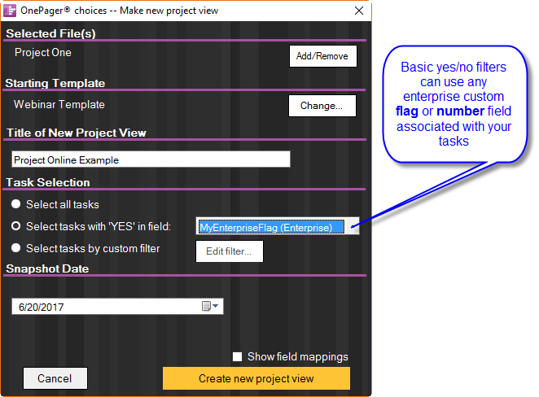Screen dimensions: 539x397
Task: Click the Add/Remove files button
Action: [x=322, y=56]
